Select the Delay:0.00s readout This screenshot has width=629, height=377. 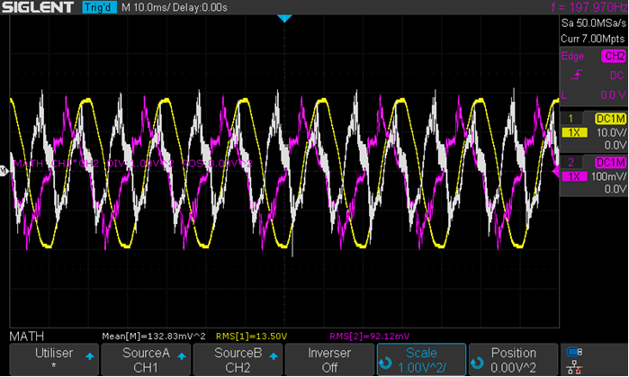click(x=200, y=7)
